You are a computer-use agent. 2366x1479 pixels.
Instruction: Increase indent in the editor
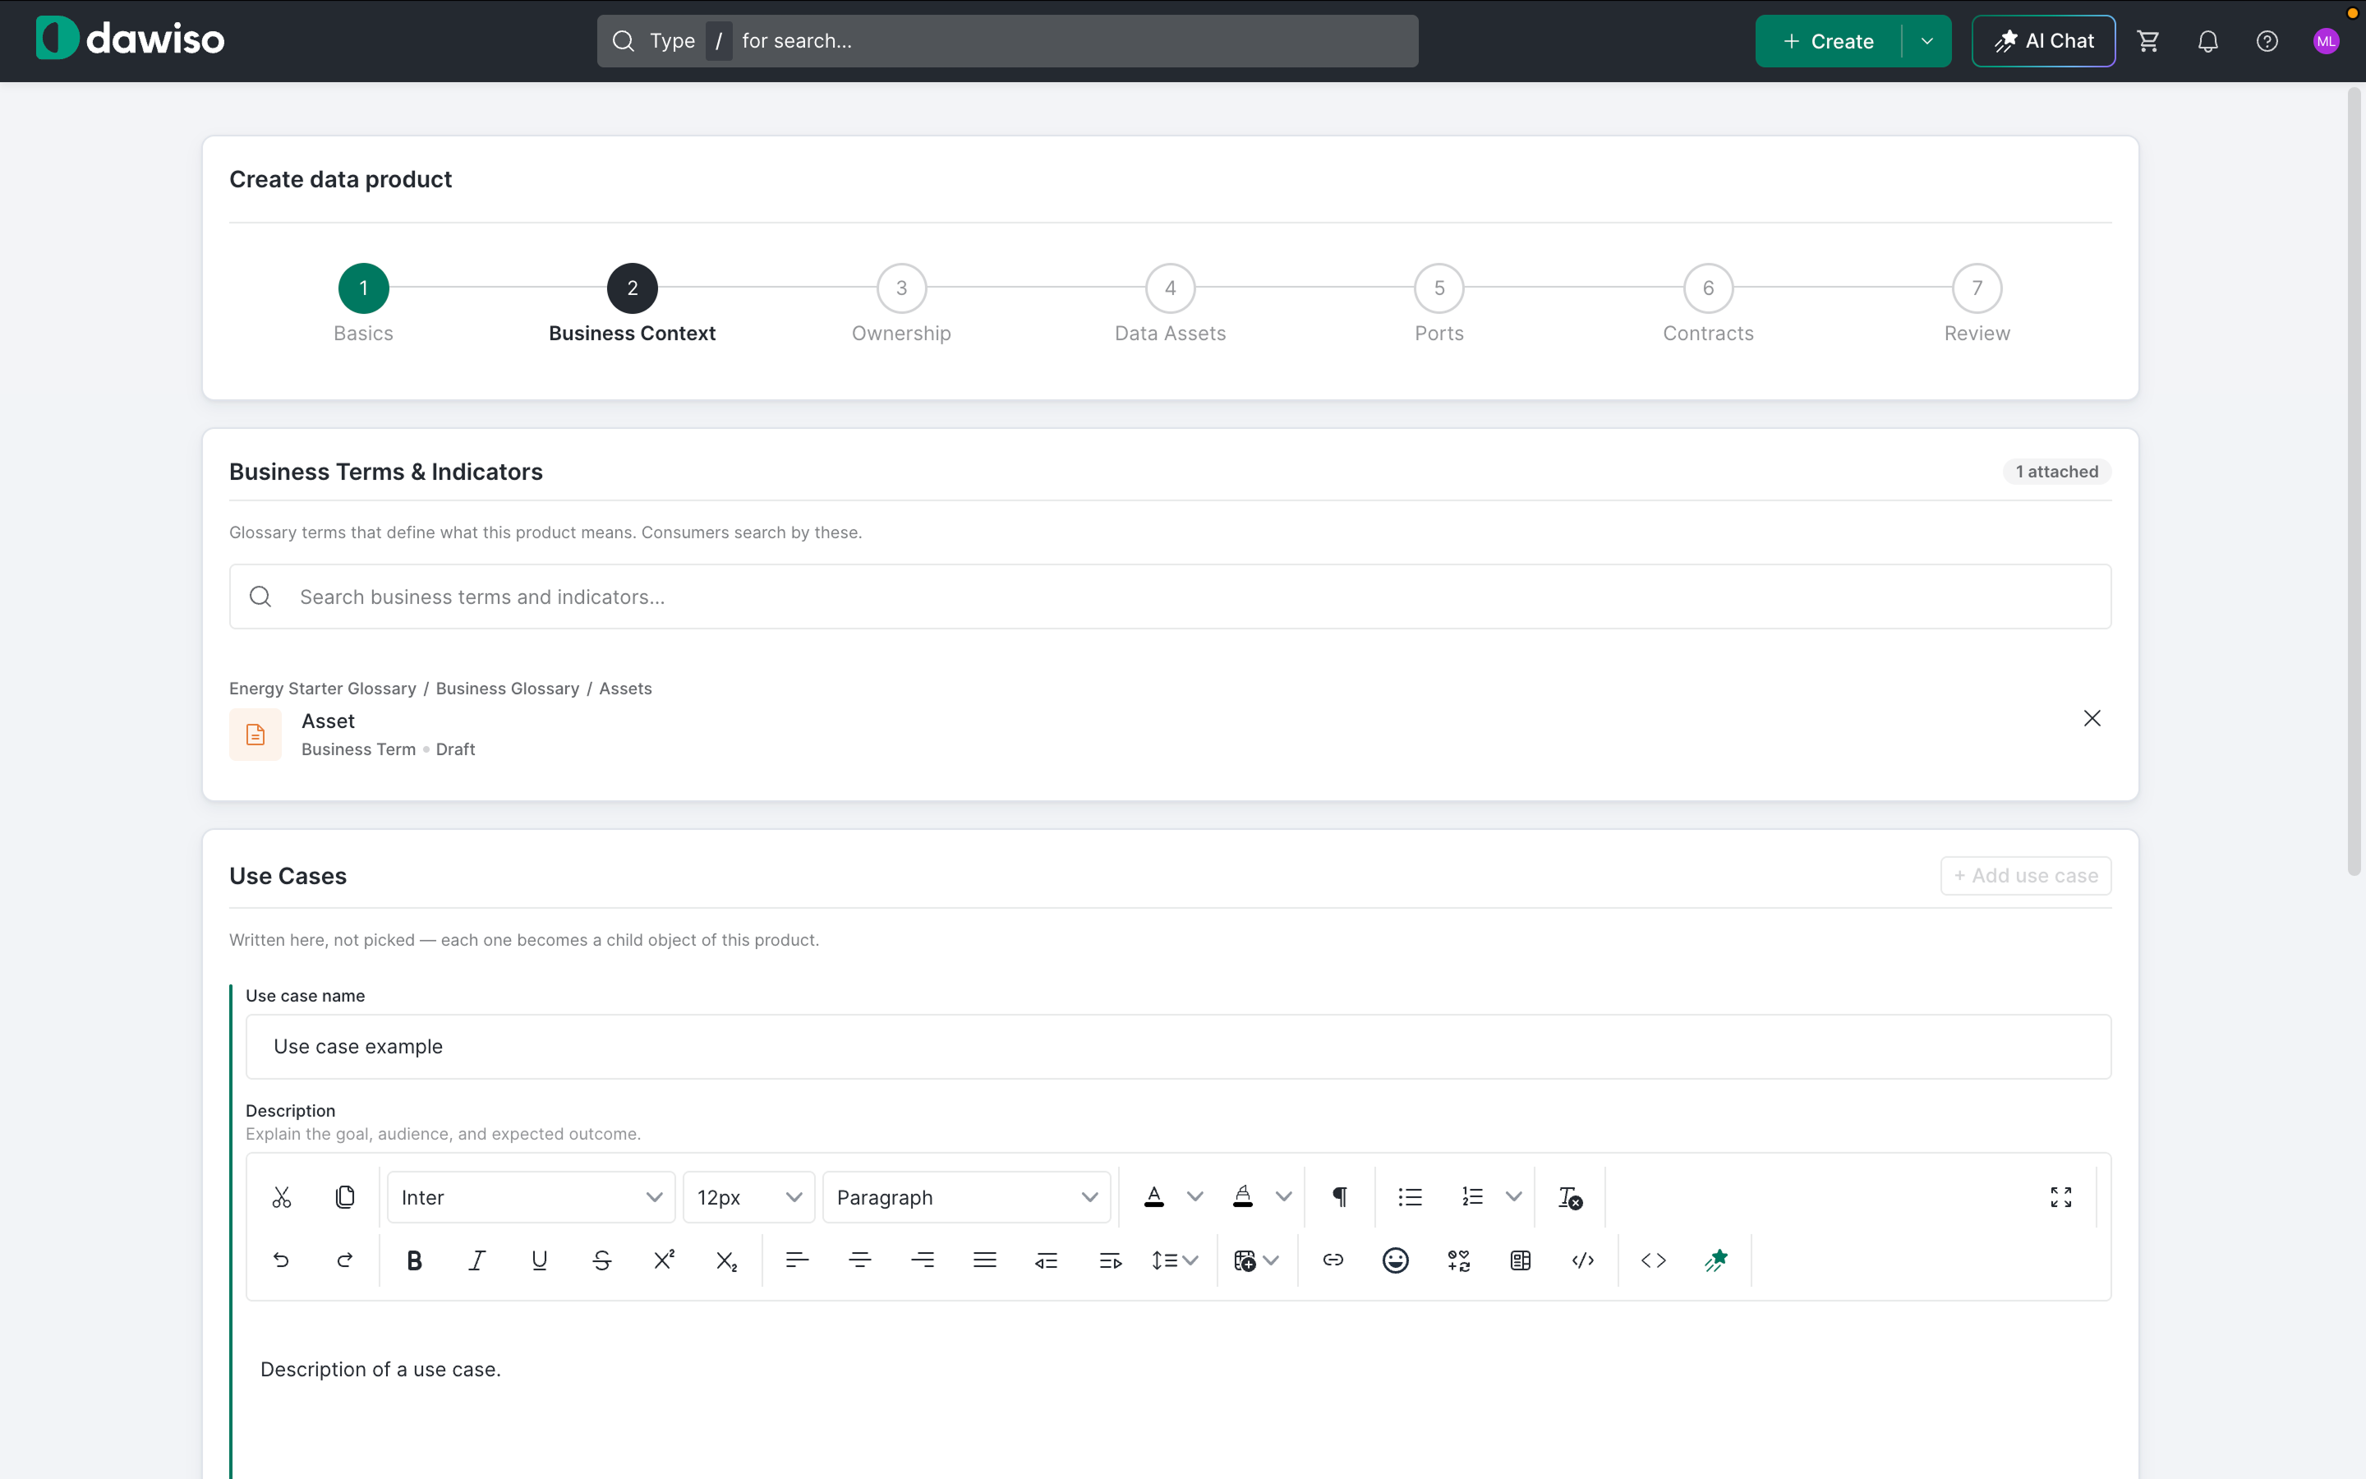tap(1110, 1260)
